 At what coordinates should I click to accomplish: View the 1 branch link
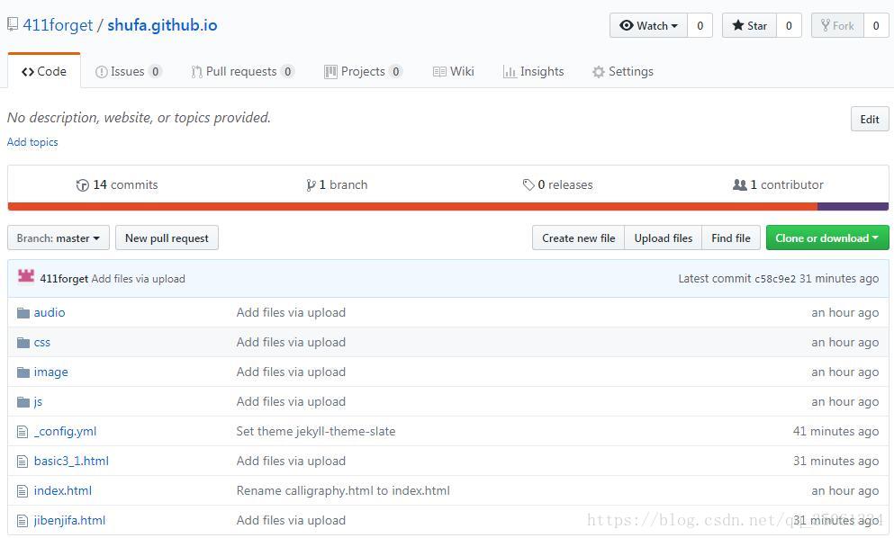(x=337, y=185)
